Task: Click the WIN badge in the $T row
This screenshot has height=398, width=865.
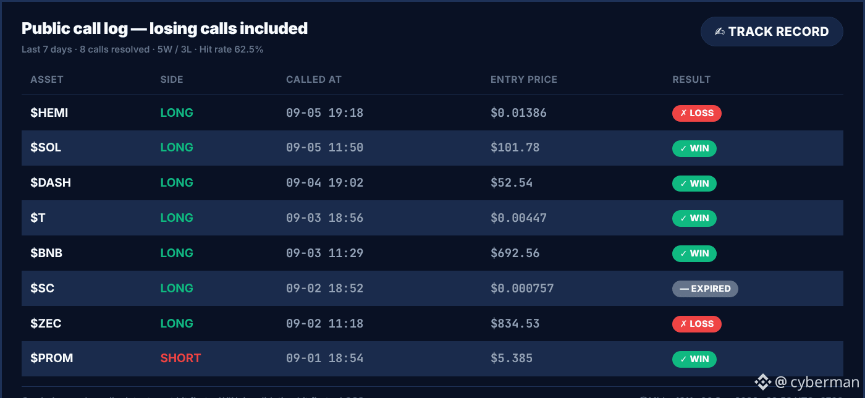Action: coord(694,218)
